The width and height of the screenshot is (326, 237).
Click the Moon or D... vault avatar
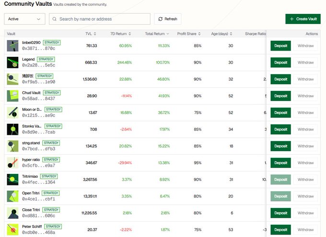pos(12,113)
